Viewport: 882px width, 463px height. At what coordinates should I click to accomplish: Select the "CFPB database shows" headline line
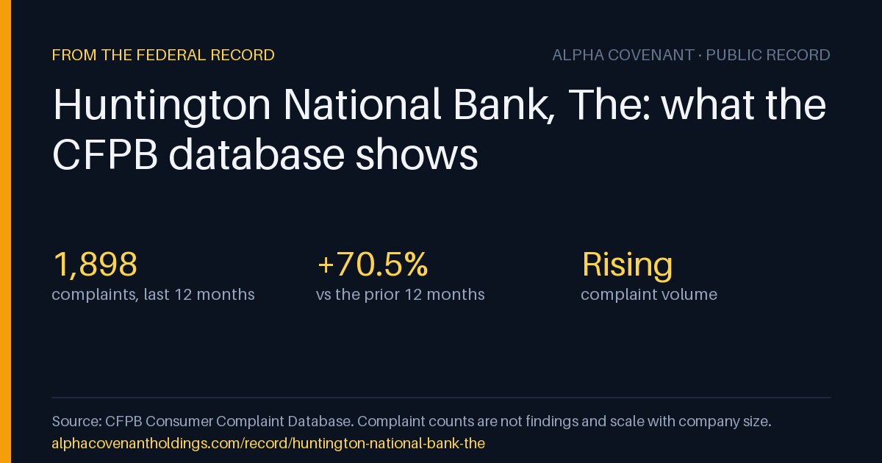[x=265, y=155]
